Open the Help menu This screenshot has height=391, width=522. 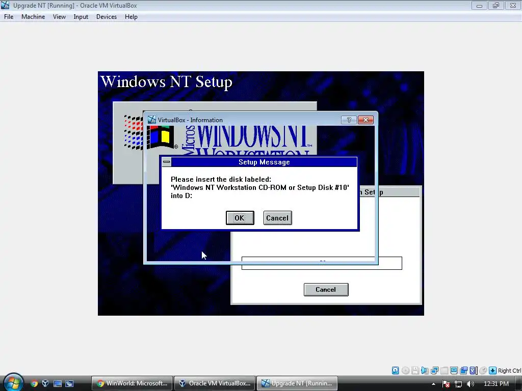point(131,17)
